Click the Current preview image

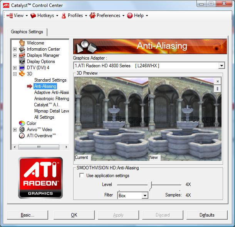click(x=111, y=119)
